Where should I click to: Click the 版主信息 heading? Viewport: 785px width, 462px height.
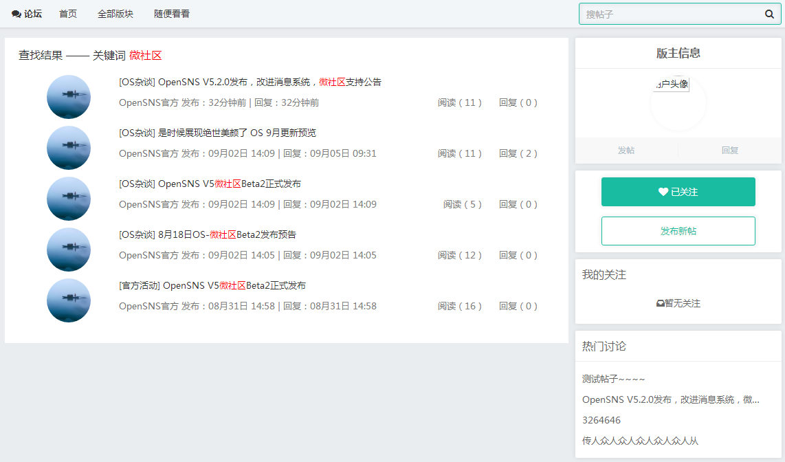pos(678,53)
